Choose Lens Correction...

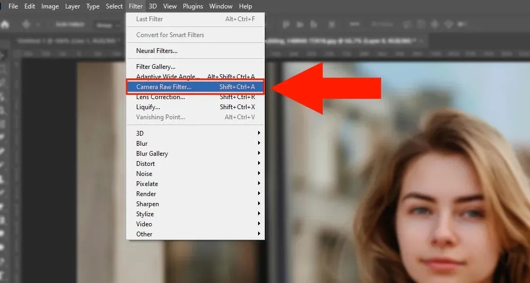(x=196, y=97)
